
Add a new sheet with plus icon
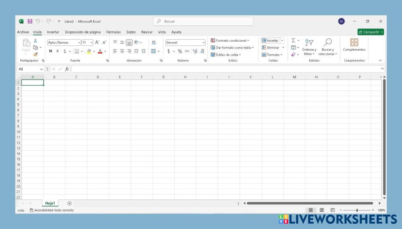pos(70,203)
